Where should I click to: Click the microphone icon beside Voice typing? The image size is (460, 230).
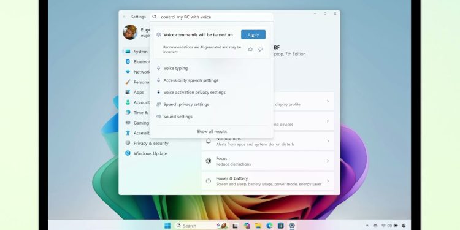158,68
